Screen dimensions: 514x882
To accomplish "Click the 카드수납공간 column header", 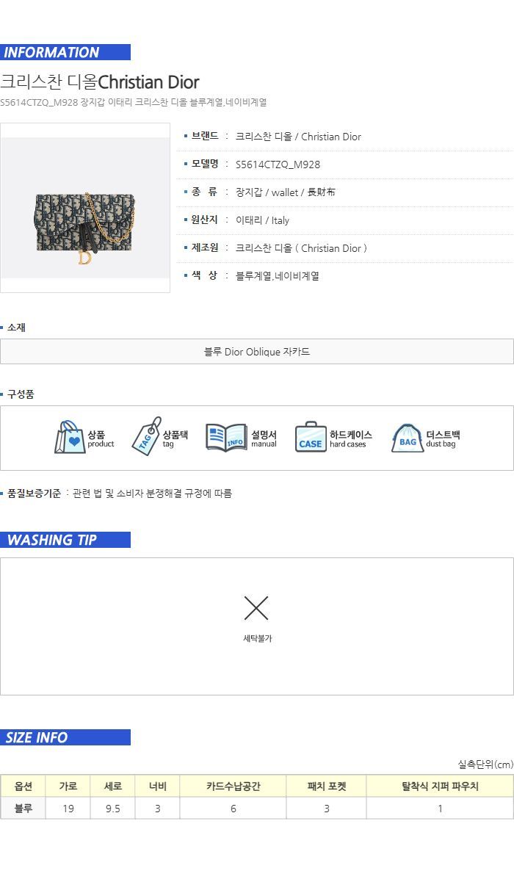I will tap(233, 787).
